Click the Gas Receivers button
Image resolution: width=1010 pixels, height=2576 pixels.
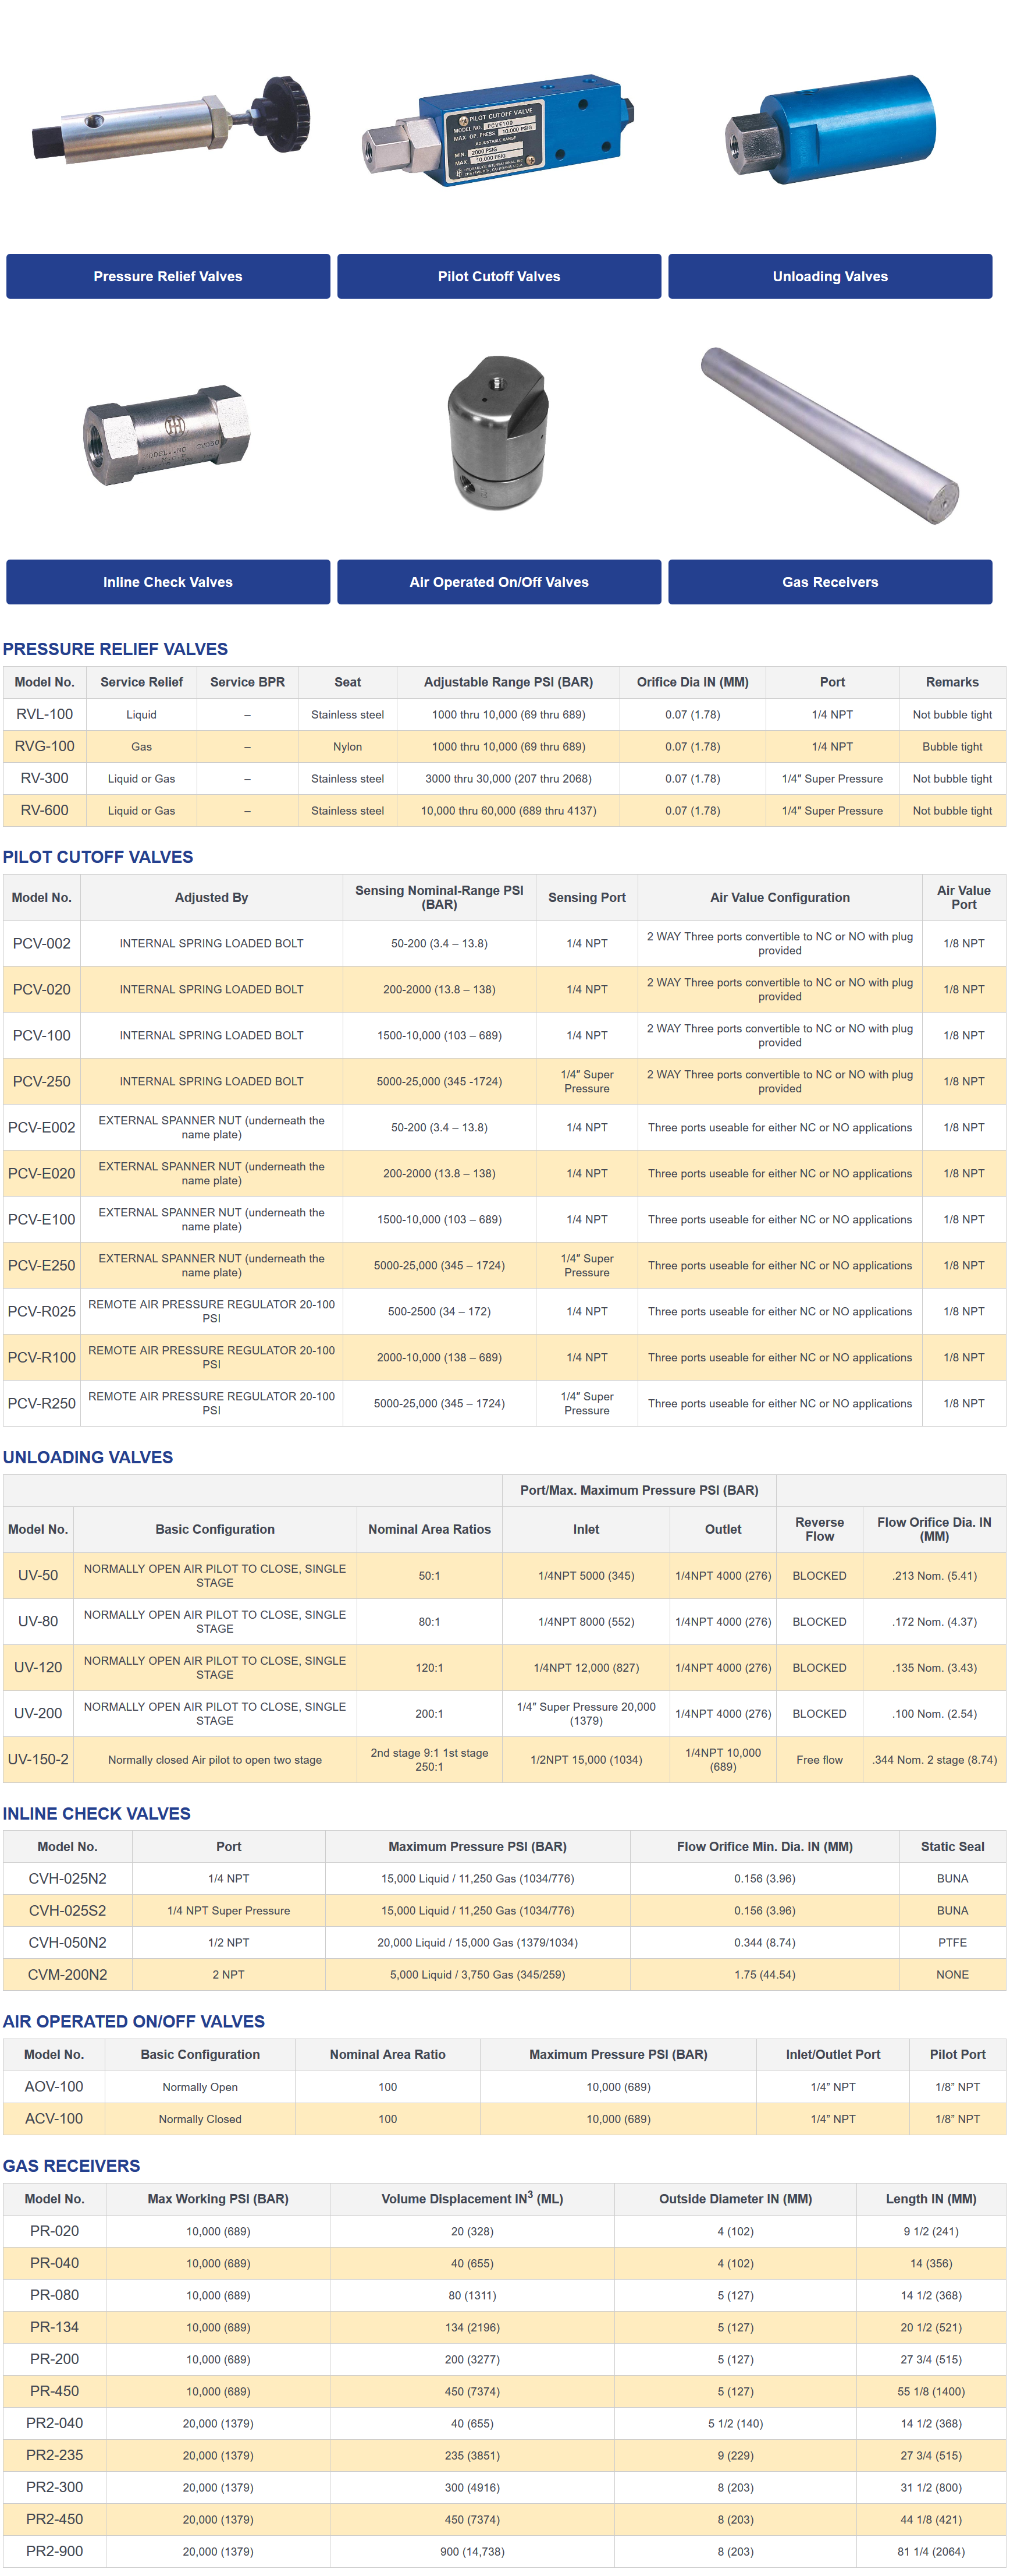pos(829,582)
